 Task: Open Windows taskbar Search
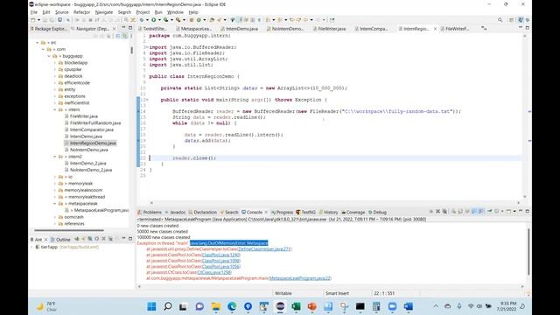pyautogui.click(x=167, y=306)
